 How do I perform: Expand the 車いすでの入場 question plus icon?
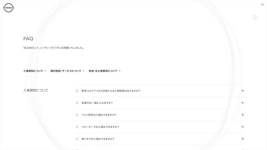point(243,139)
